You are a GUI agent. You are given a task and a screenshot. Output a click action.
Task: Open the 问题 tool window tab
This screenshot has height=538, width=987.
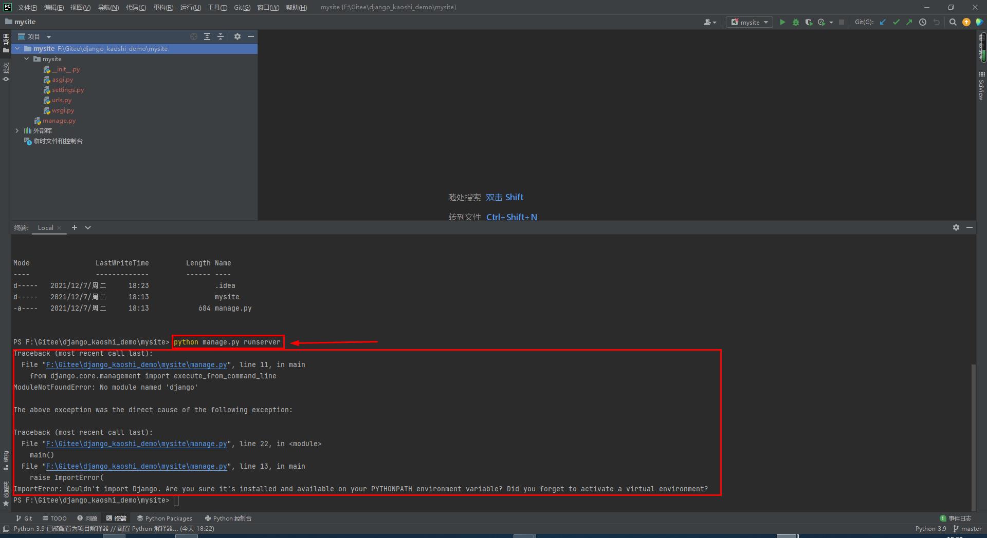click(87, 518)
